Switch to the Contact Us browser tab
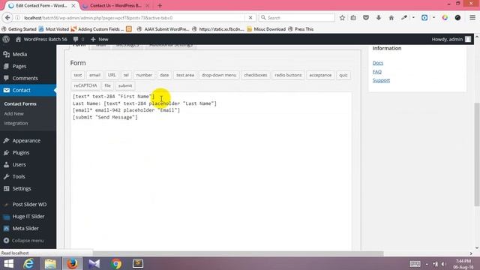Image resolution: width=480 pixels, height=270 pixels. tap(115, 5)
